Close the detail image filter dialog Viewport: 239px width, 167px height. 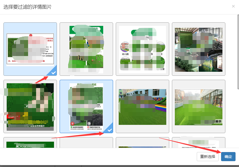point(233,6)
